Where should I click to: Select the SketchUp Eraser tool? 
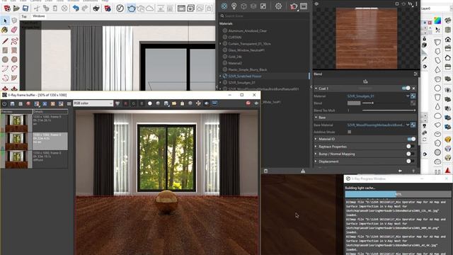[14, 30]
